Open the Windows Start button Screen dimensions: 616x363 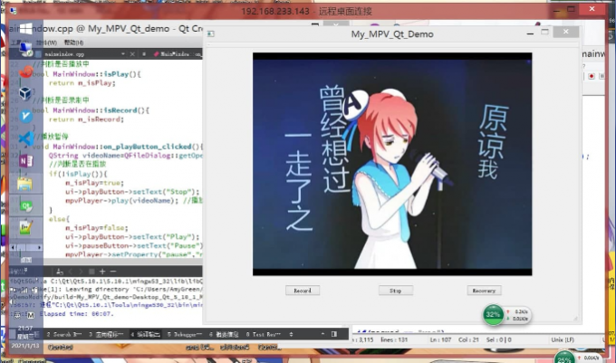click(26, 28)
